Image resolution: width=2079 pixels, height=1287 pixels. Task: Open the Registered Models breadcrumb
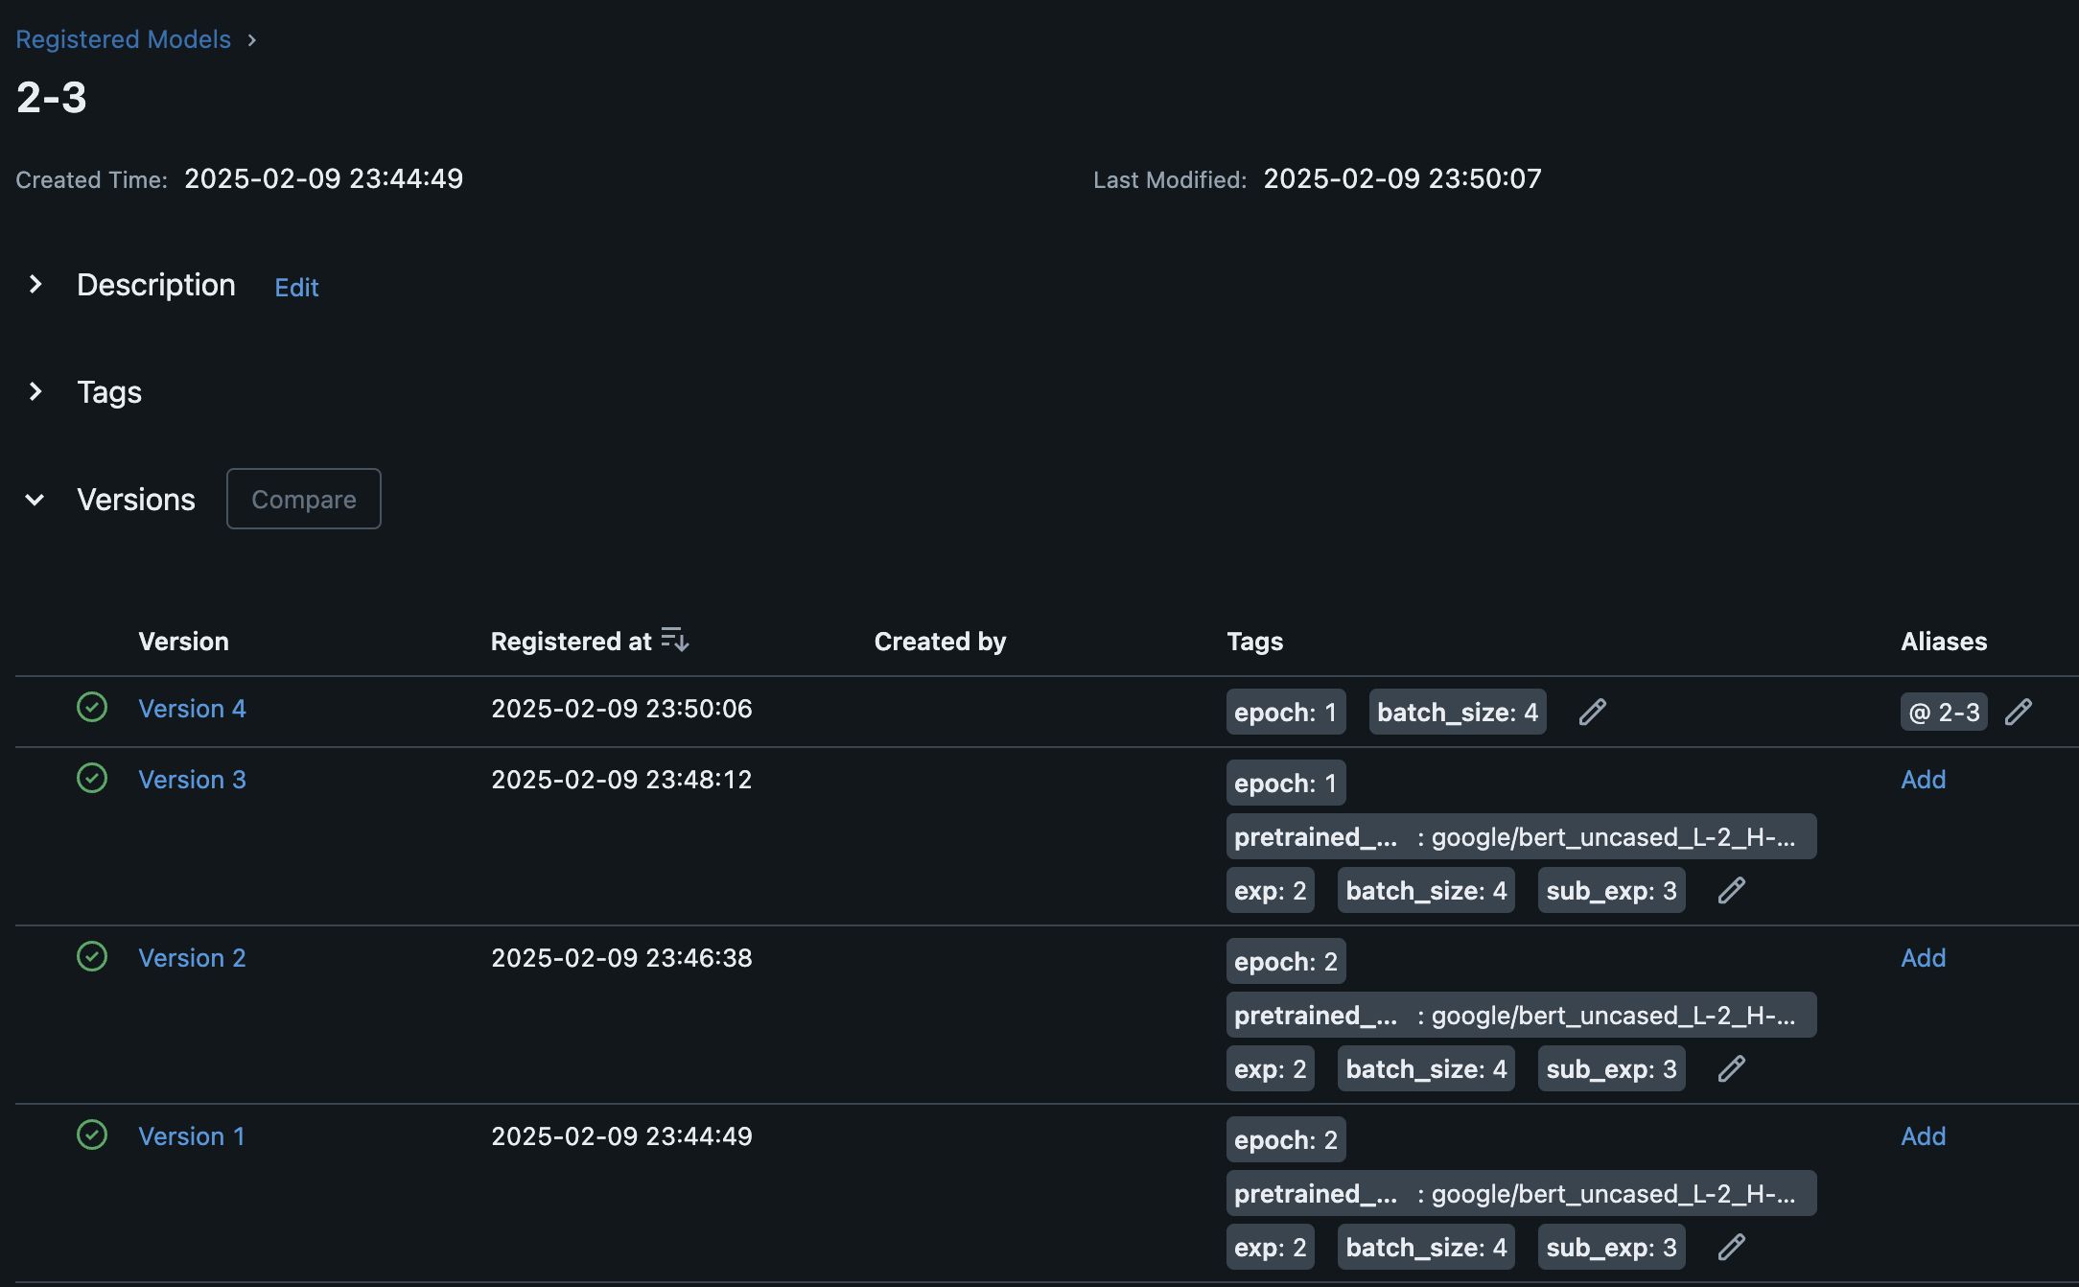[123, 39]
